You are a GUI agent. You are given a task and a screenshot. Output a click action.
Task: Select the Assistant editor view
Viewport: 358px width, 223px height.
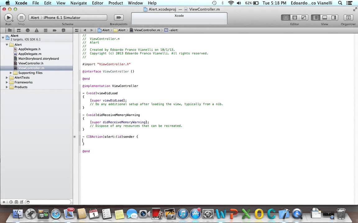click(295, 18)
